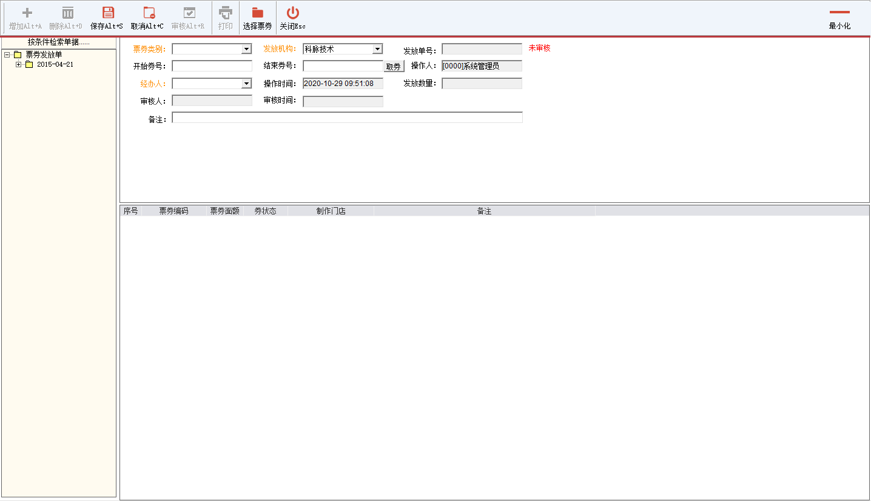Minimize using the 最小化 button
871x501 pixels.
pyautogui.click(x=839, y=18)
